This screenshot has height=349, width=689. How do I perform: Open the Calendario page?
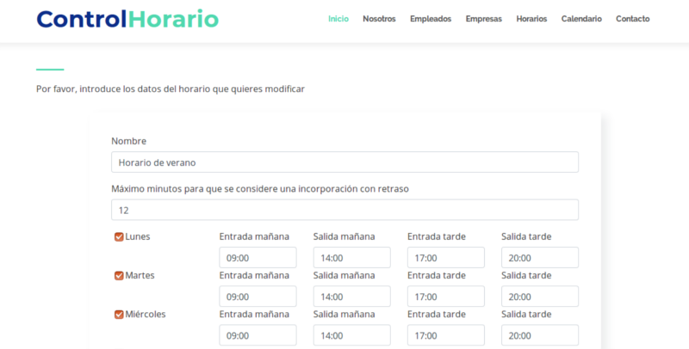coord(581,19)
